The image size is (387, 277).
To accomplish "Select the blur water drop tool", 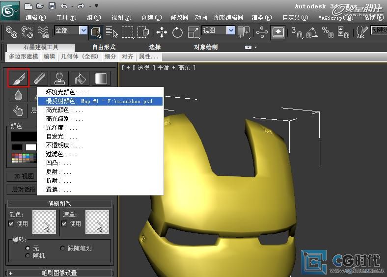I will tap(19, 95).
